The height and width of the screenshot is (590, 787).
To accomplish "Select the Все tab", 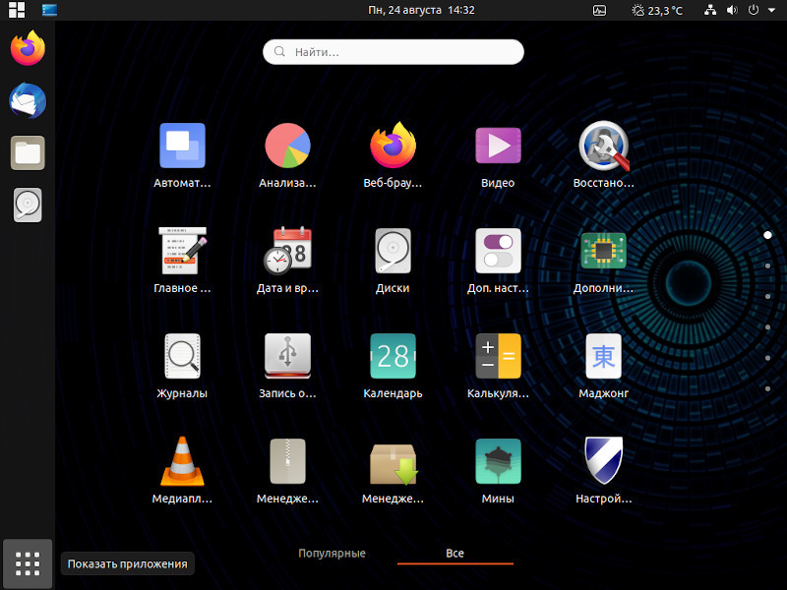I will tap(454, 554).
